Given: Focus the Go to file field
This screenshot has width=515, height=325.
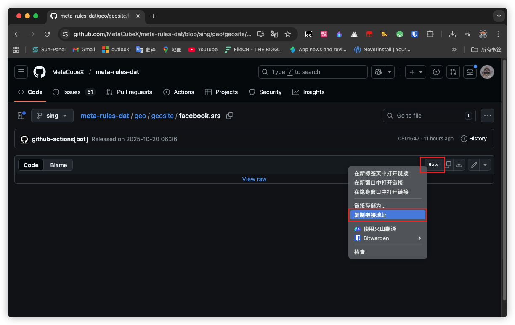Looking at the screenshot, I should coord(429,116).
